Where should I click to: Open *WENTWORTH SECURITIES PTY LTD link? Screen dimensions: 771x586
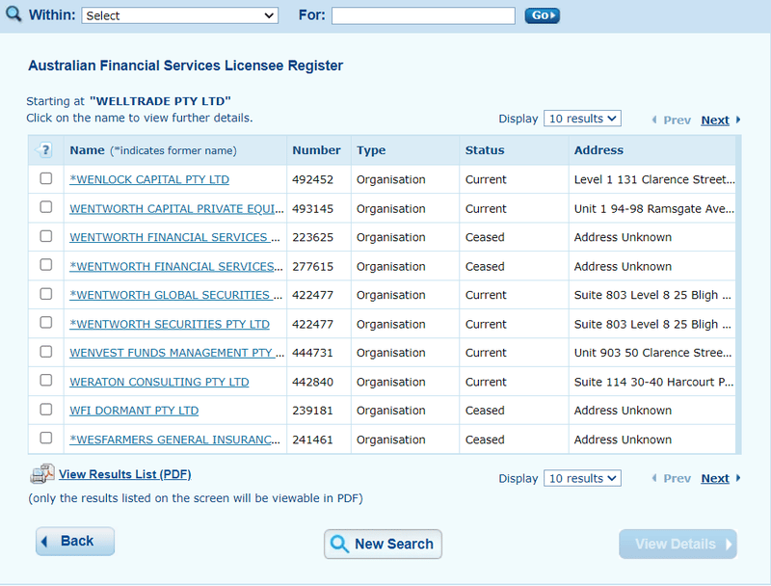(x=170, y=325)
